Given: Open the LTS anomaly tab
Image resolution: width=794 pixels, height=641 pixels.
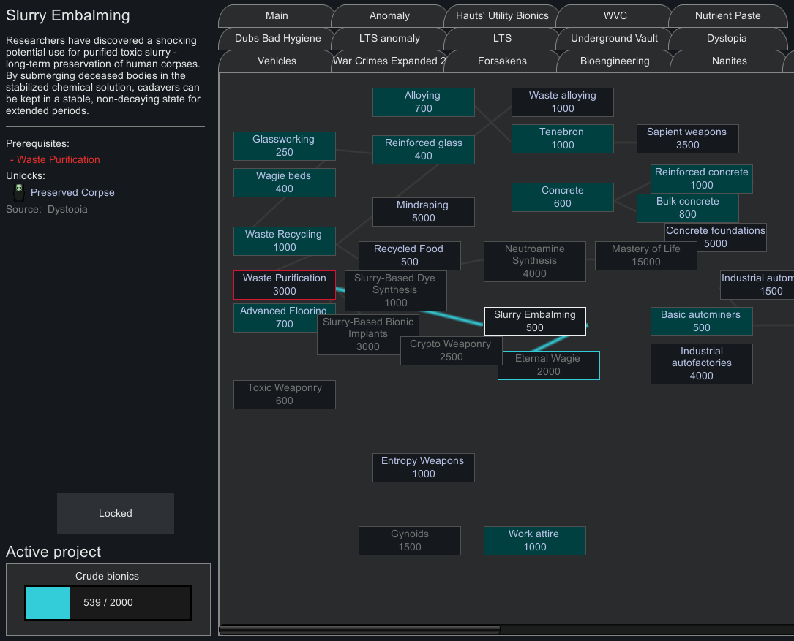Looking at the screenshot, I should click(389, 39).
